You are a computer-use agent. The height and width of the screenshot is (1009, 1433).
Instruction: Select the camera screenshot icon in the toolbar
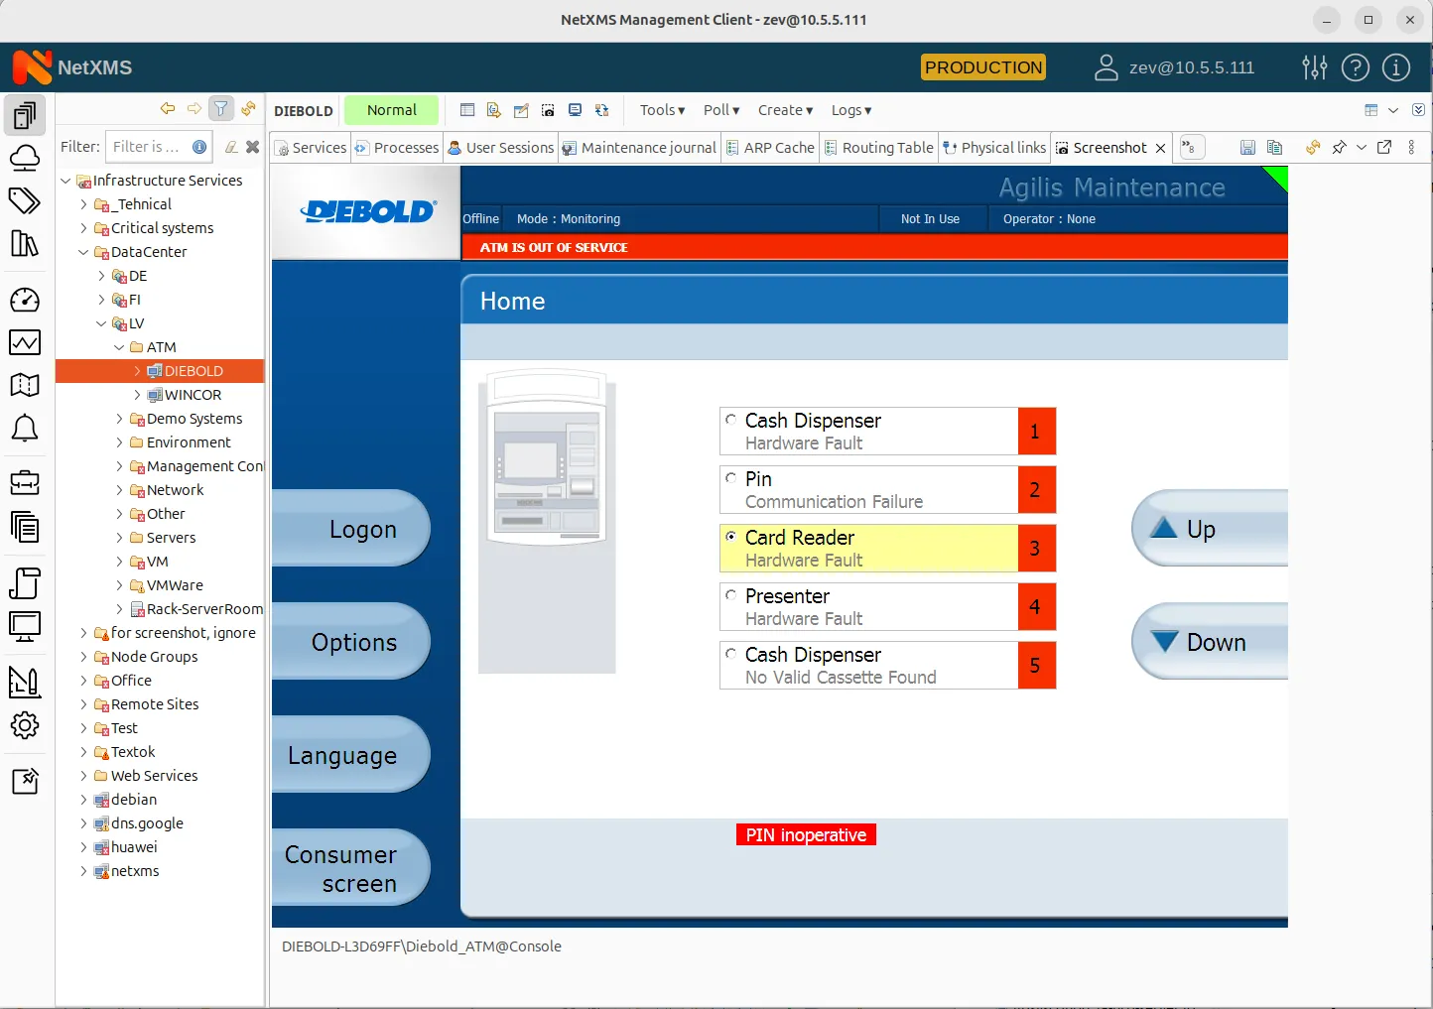(548, 110)
